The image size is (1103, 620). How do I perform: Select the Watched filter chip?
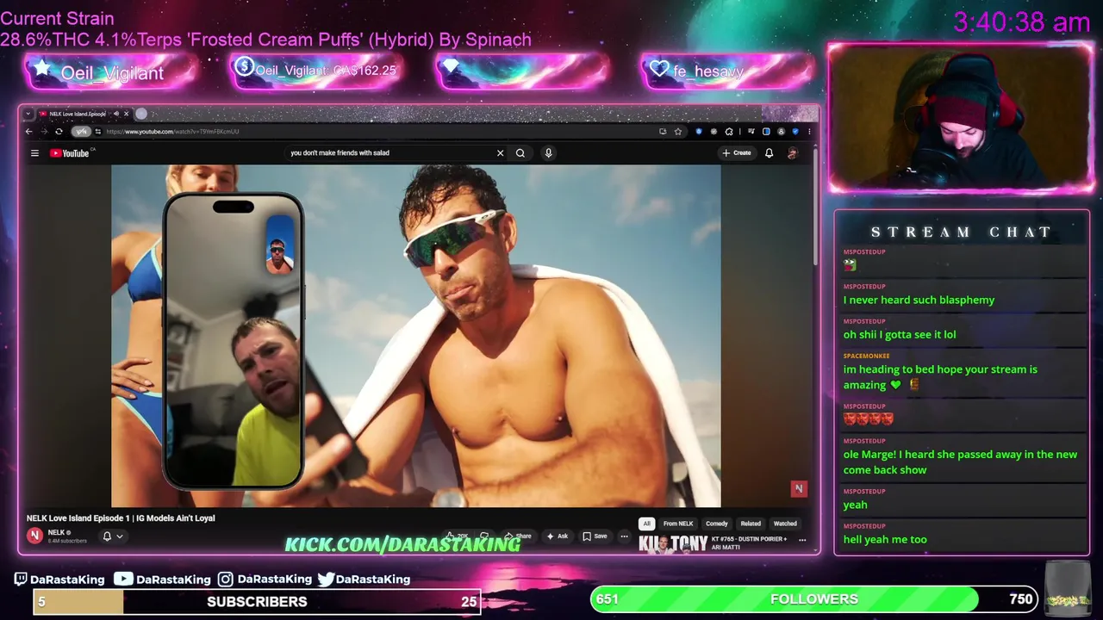[x=785, y=524]
